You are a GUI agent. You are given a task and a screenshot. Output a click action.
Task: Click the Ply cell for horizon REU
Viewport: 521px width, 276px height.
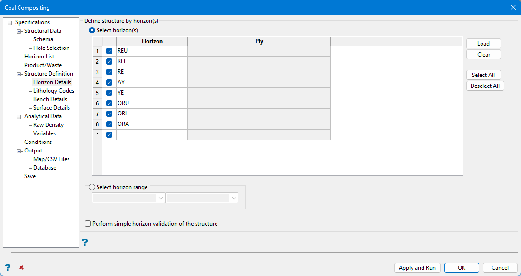[259, 51]
